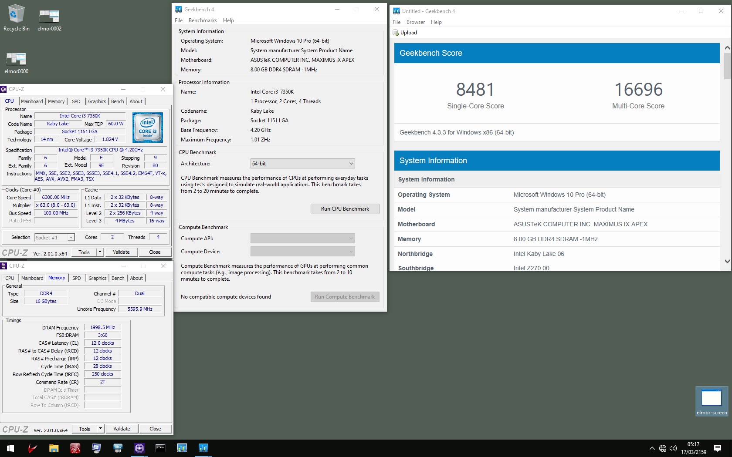This screenshot has height=457, width=732.
Task: Click scroll-up arrow in Untitled Geekbench window
Action: click(727, 47)
